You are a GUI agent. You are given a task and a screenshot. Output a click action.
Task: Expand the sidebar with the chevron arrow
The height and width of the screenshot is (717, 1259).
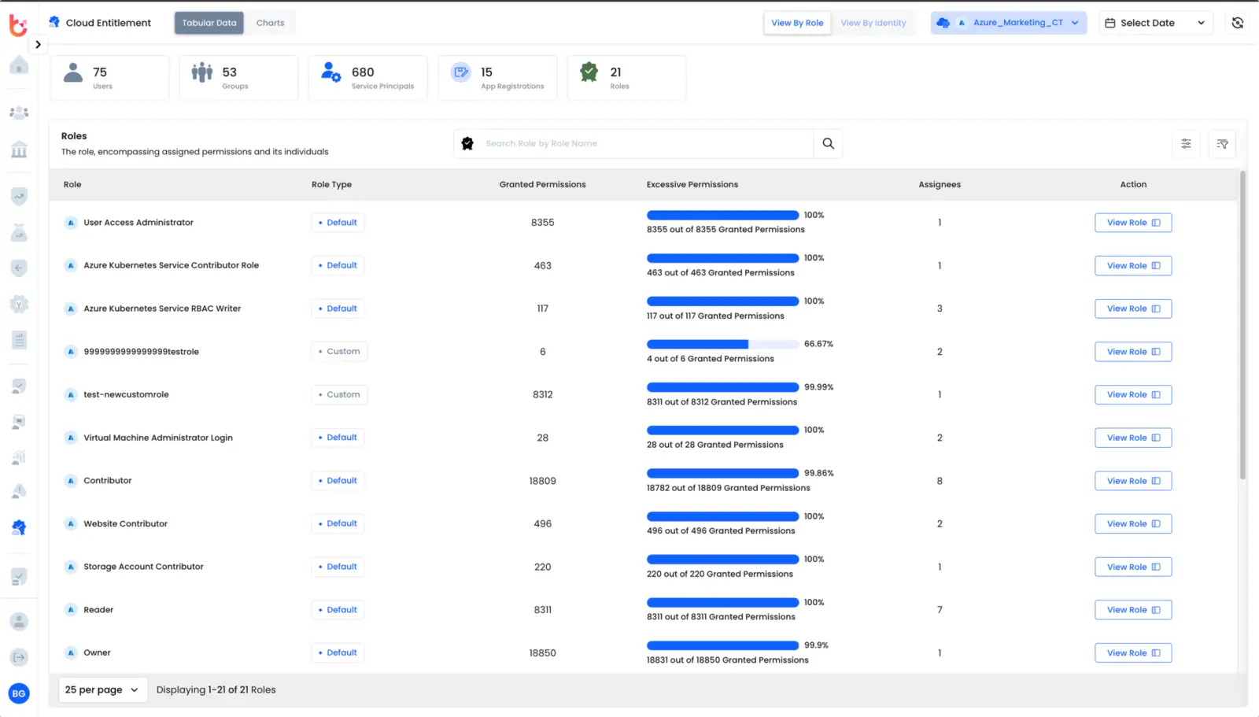coord(38,44)
